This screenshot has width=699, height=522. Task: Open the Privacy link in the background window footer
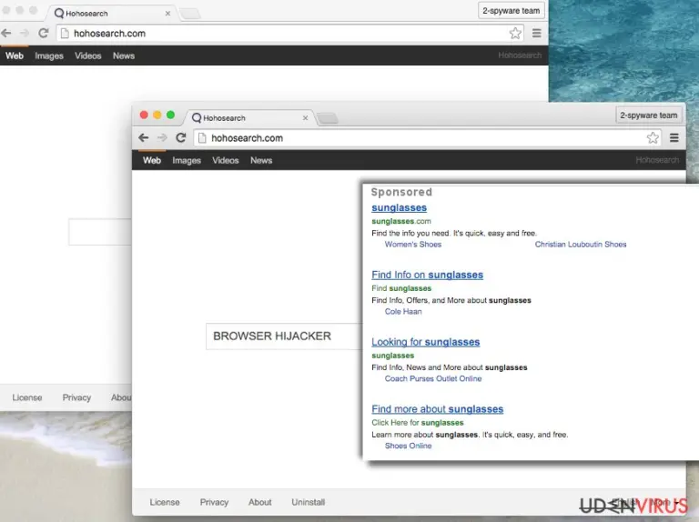[x=76, y=397]
